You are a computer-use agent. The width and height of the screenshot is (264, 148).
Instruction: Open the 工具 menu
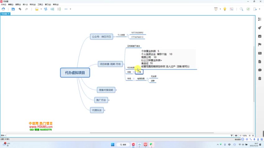tap(40, 5)
